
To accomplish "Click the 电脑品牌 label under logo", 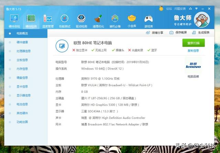I will [193, 76].
